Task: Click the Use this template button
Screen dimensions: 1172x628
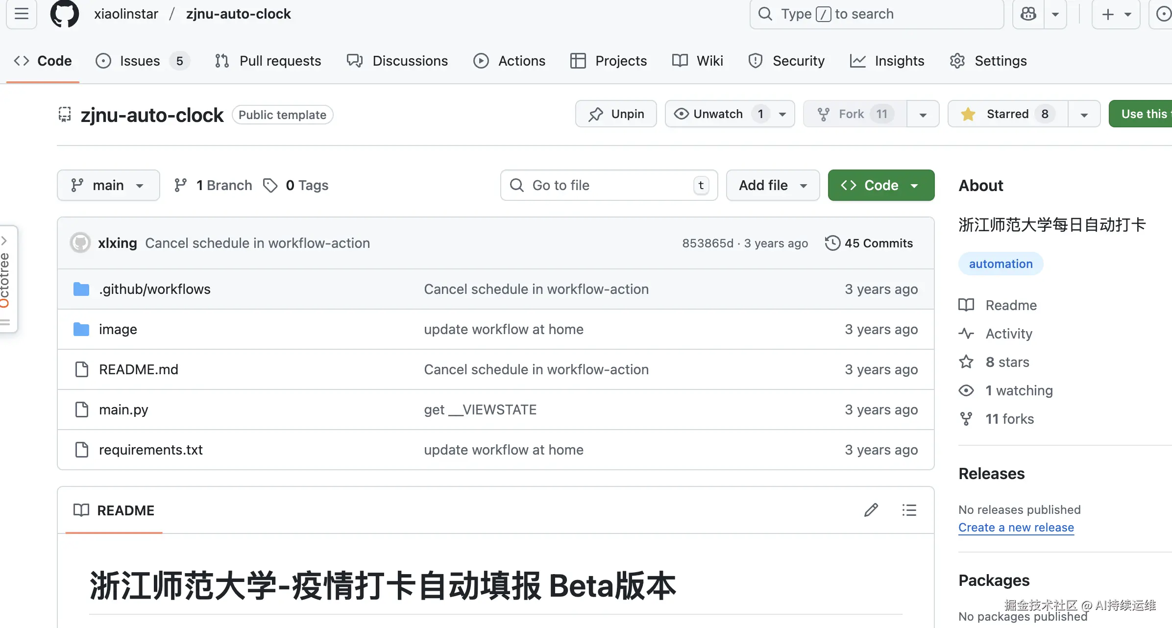Action: 1141,114
